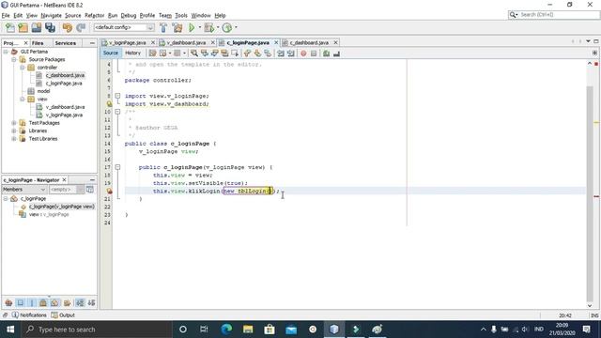The width and height of the screenshot is (601, 338).
Task: Open the Navigate menu
Action: pyautogui.click(x=51, y=15)
